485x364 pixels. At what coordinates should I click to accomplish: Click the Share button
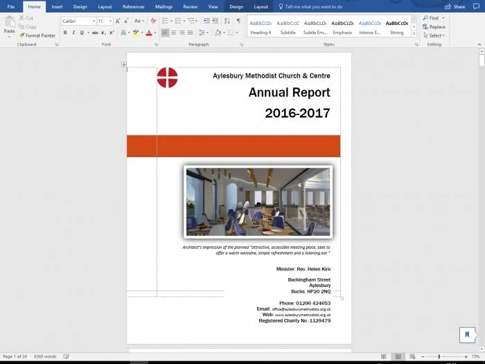pyautogui.click(x=455, y=6)
